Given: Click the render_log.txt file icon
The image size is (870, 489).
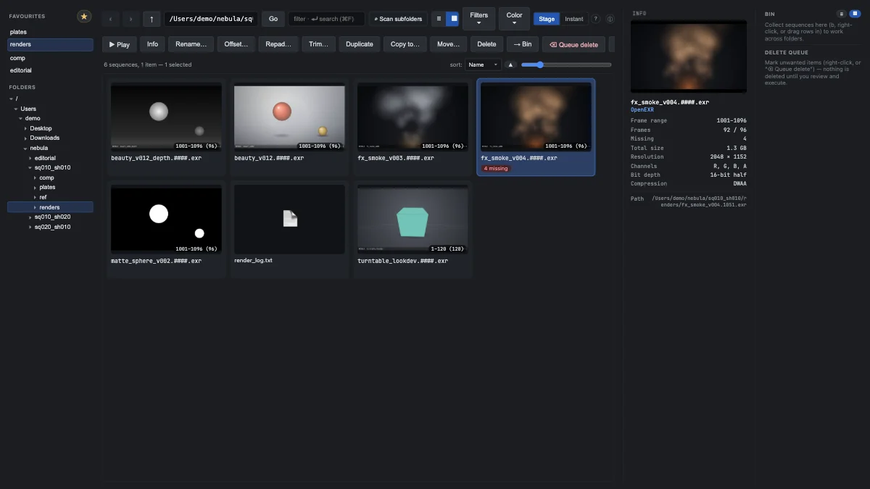Looking at the screenshot, I should point(290,218).
